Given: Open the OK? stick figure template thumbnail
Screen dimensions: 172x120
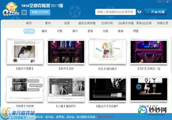Looking at the screenshot, I should (149, 90).
